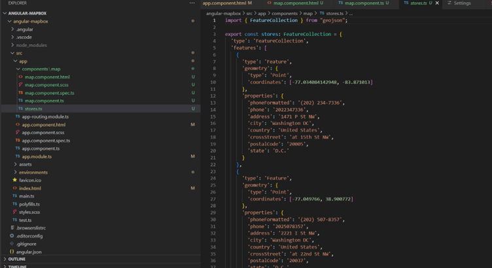Image resolution: width=492 pixels, height=268 pixels.
Task: Open the Explorer more actions ellipsis menu
Action: click(192, 3)
